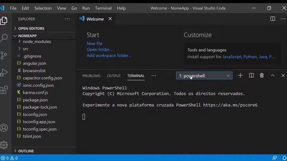Click the VS Code logo icon
Screen dimensions: 287x161
point(2,8)
